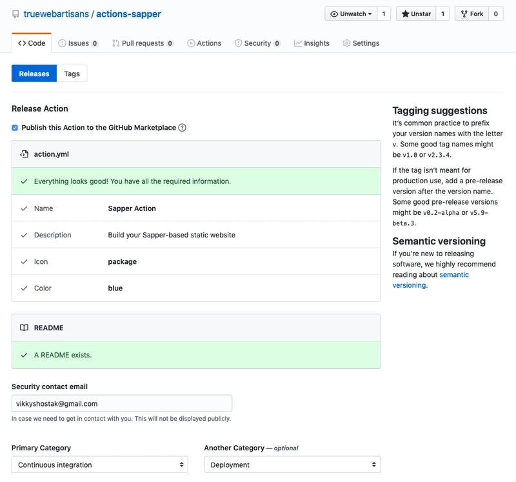Open the truewebartisans owner link
516x482 pixels.
56,14
